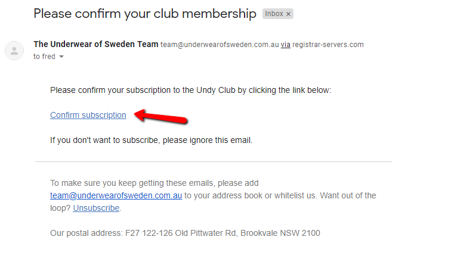Click the horizontal divider line in email

[x=214, y=162]
